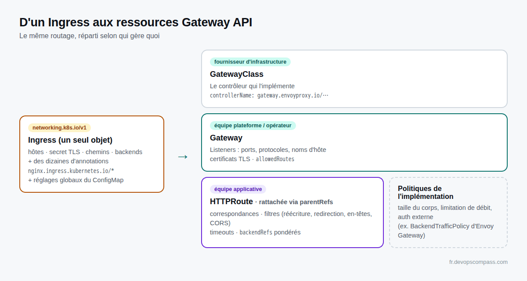Click the "certificats TLS · allowedRoutes" line
The width and height of the screenshot is (527, 281).
252,159
